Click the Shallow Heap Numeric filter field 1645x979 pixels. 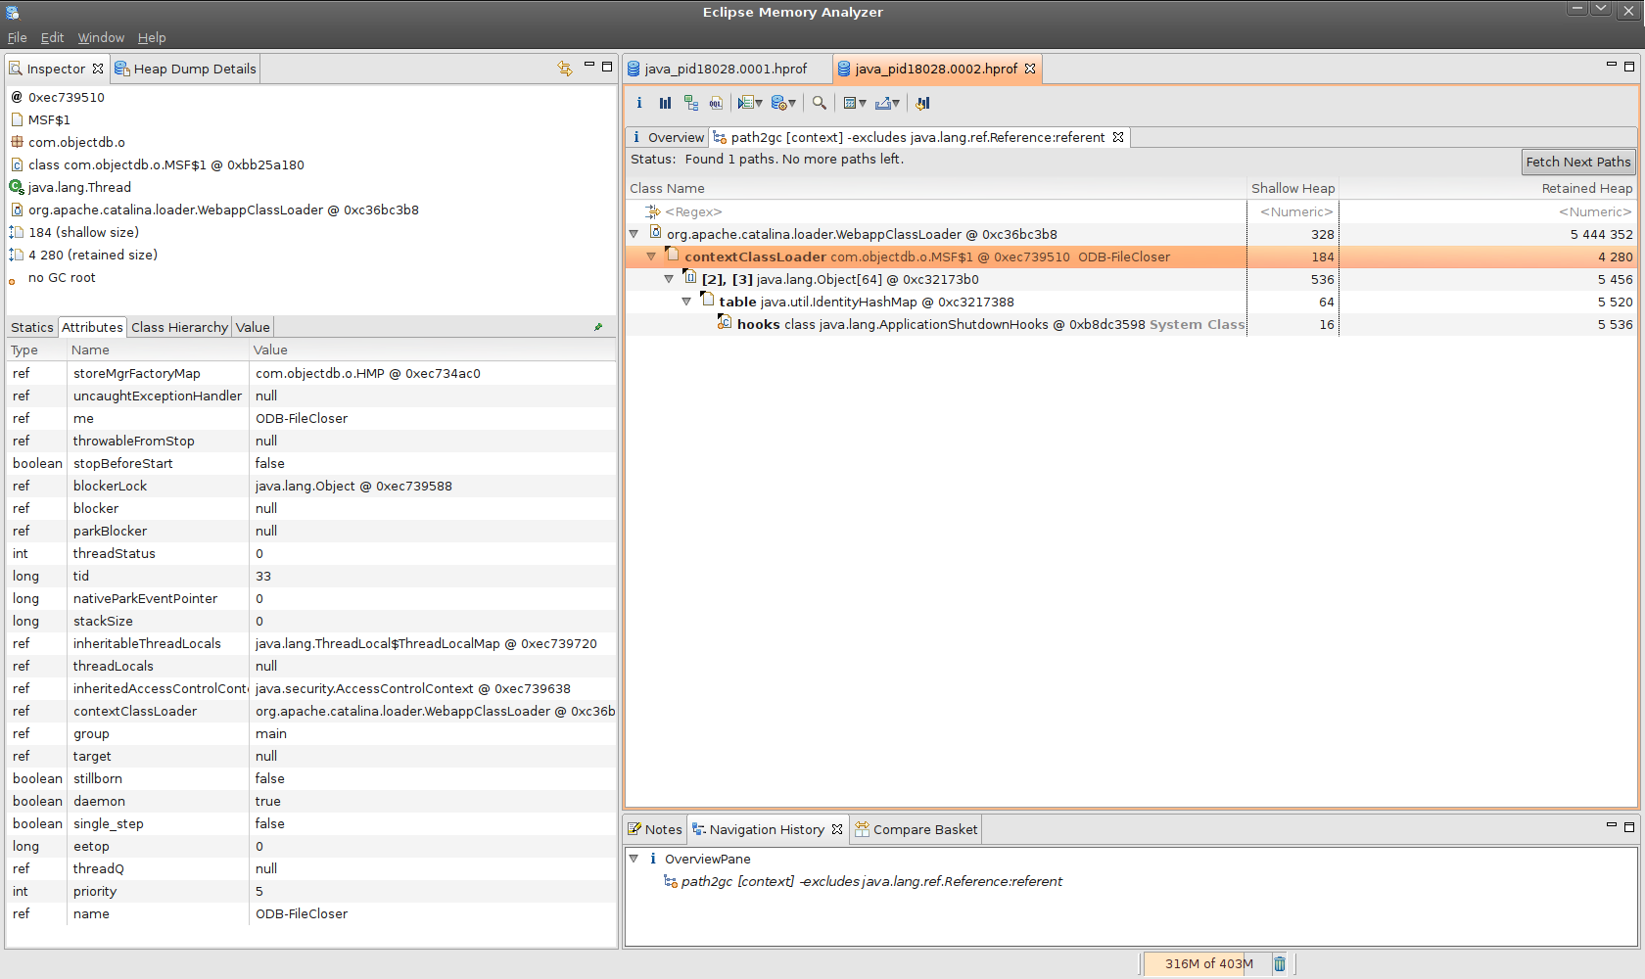1292,211
